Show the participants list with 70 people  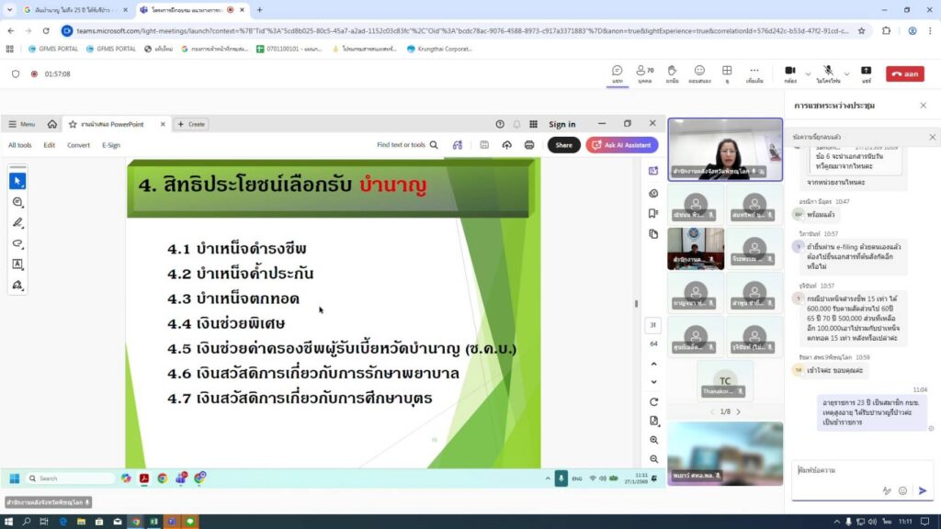pos(644,73)
